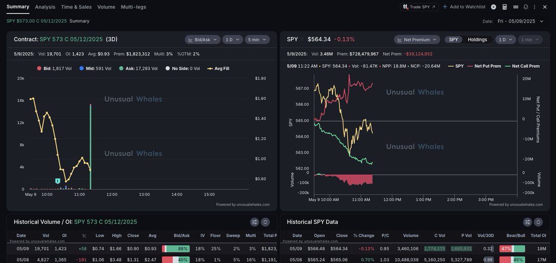Click the trade marker flag on contract chart
The height and width of the screenshot is (263, 556).
coord(58,181)
